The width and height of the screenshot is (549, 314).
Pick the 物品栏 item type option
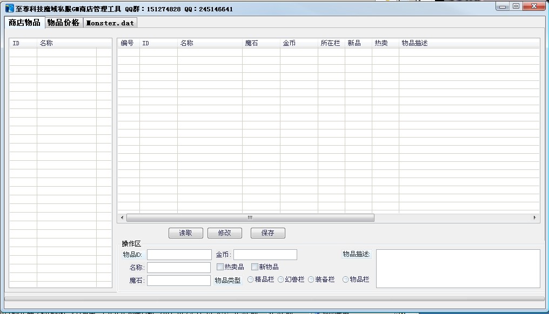pyautogui.click(x=345, y=279)
